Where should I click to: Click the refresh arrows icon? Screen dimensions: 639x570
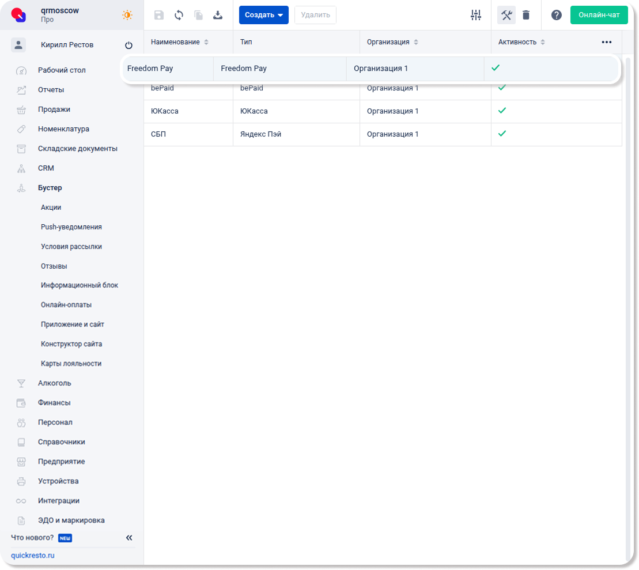pos(179,15)
